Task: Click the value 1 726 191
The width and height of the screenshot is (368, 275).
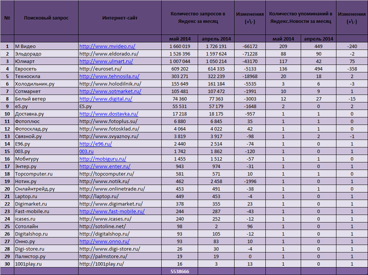Action: [216, 46]
